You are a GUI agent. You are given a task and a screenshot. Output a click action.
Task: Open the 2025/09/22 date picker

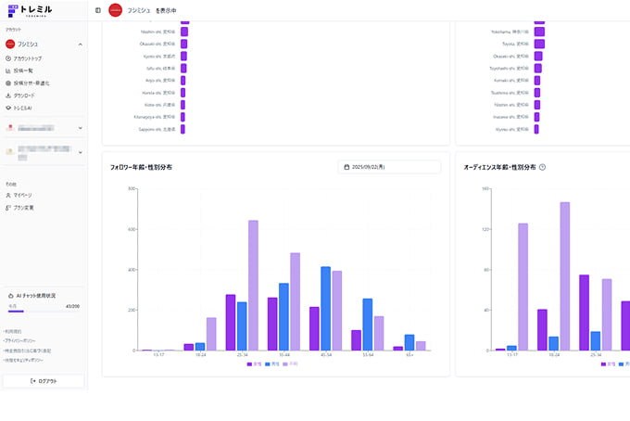(x=389, y=167)
